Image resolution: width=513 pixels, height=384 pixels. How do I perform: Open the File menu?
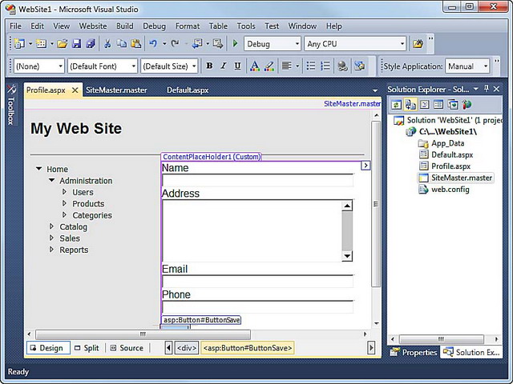pyautogui.click(x=15, y=26)
